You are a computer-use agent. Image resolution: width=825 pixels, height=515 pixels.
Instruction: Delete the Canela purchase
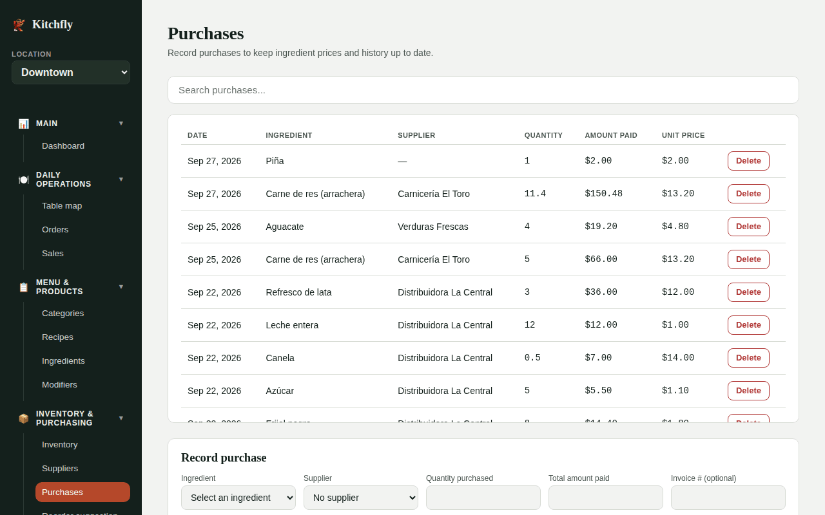click(x=748, y=358)
